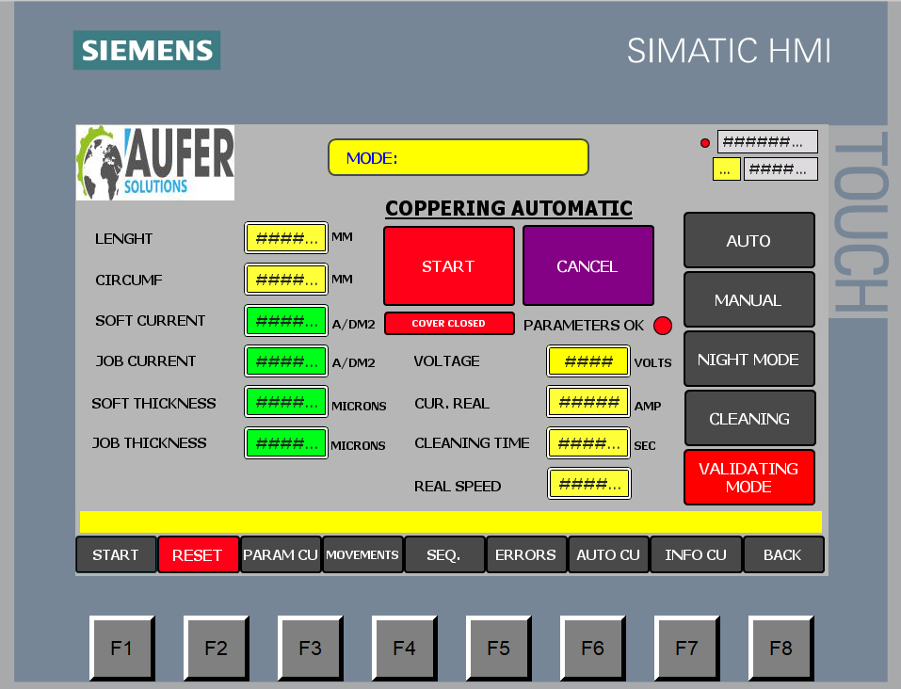Click the red RESET button
The width and height of the screenshot is (901, 689).
point(198,555)
